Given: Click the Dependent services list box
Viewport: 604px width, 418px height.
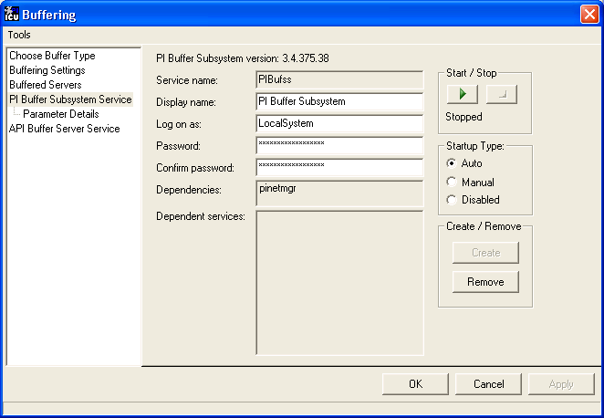Looking at the screenshot, I should 339,283.
